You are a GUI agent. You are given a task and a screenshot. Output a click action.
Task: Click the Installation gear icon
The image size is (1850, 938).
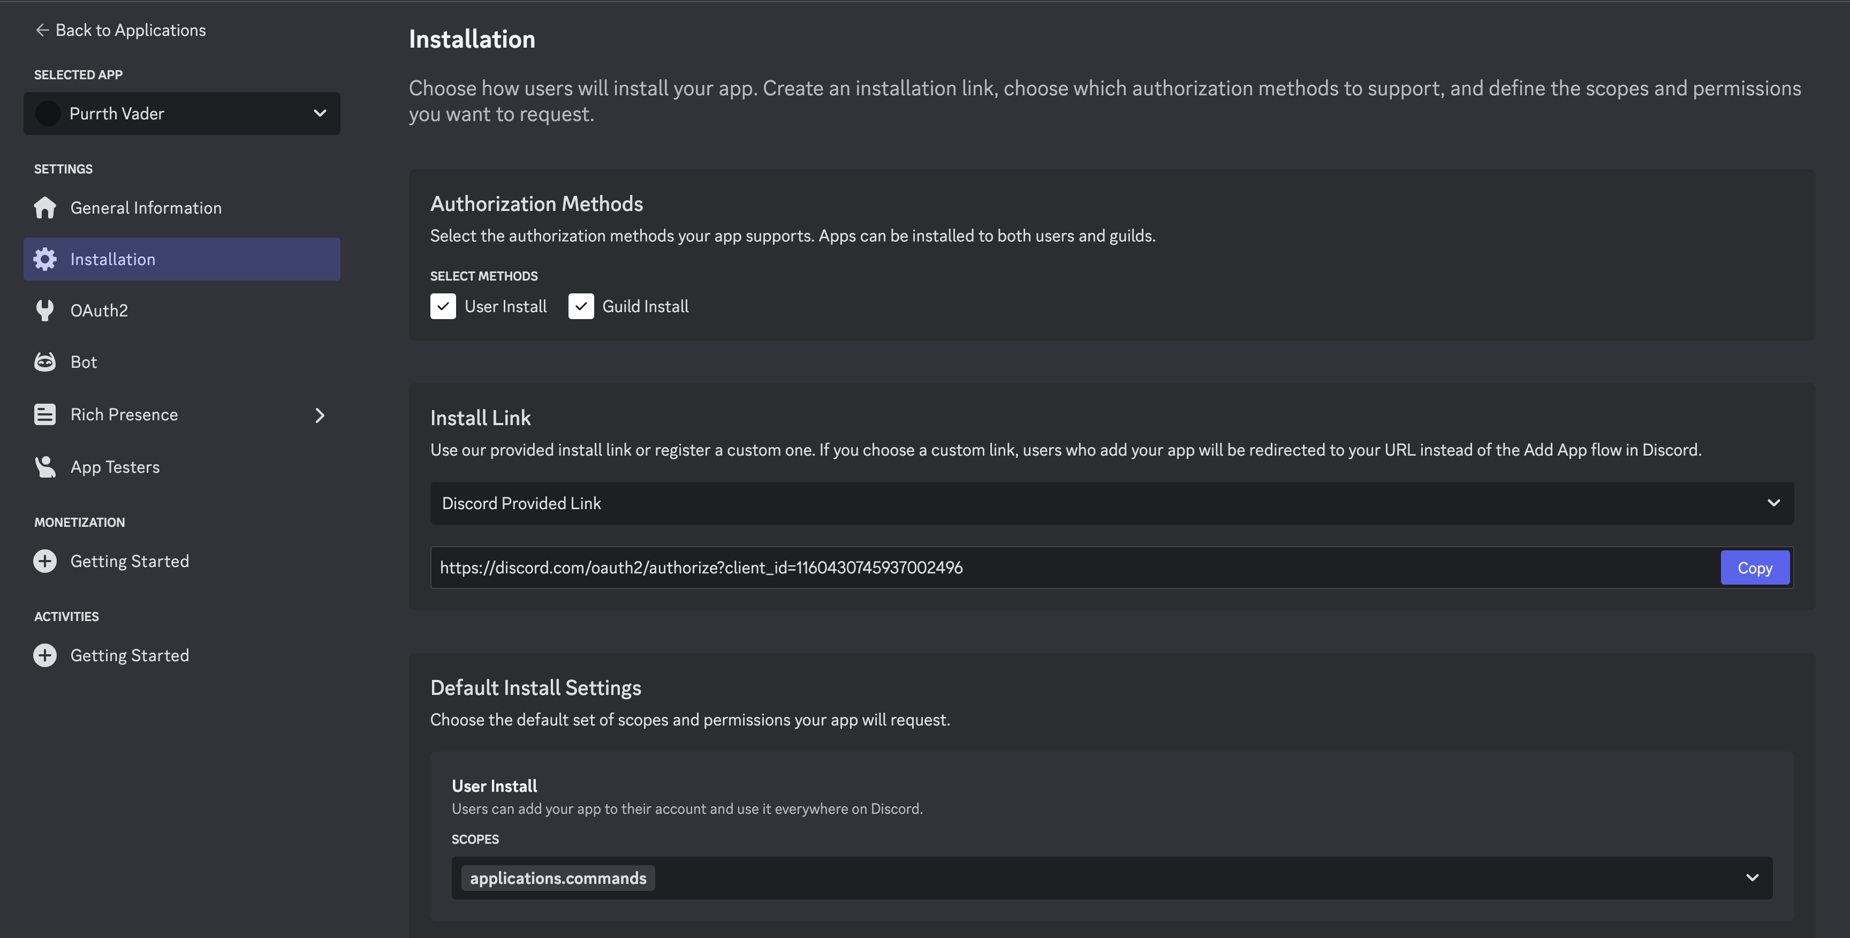(44, 259)
